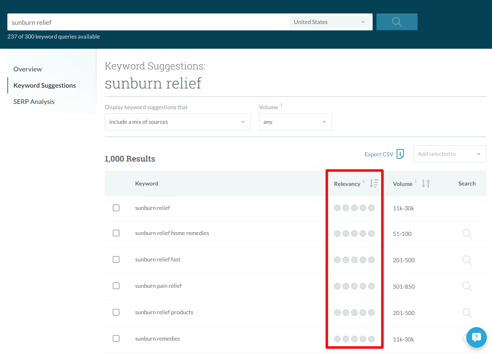Open the Overview section
The image size is (492, 354).
click(28, 69)
